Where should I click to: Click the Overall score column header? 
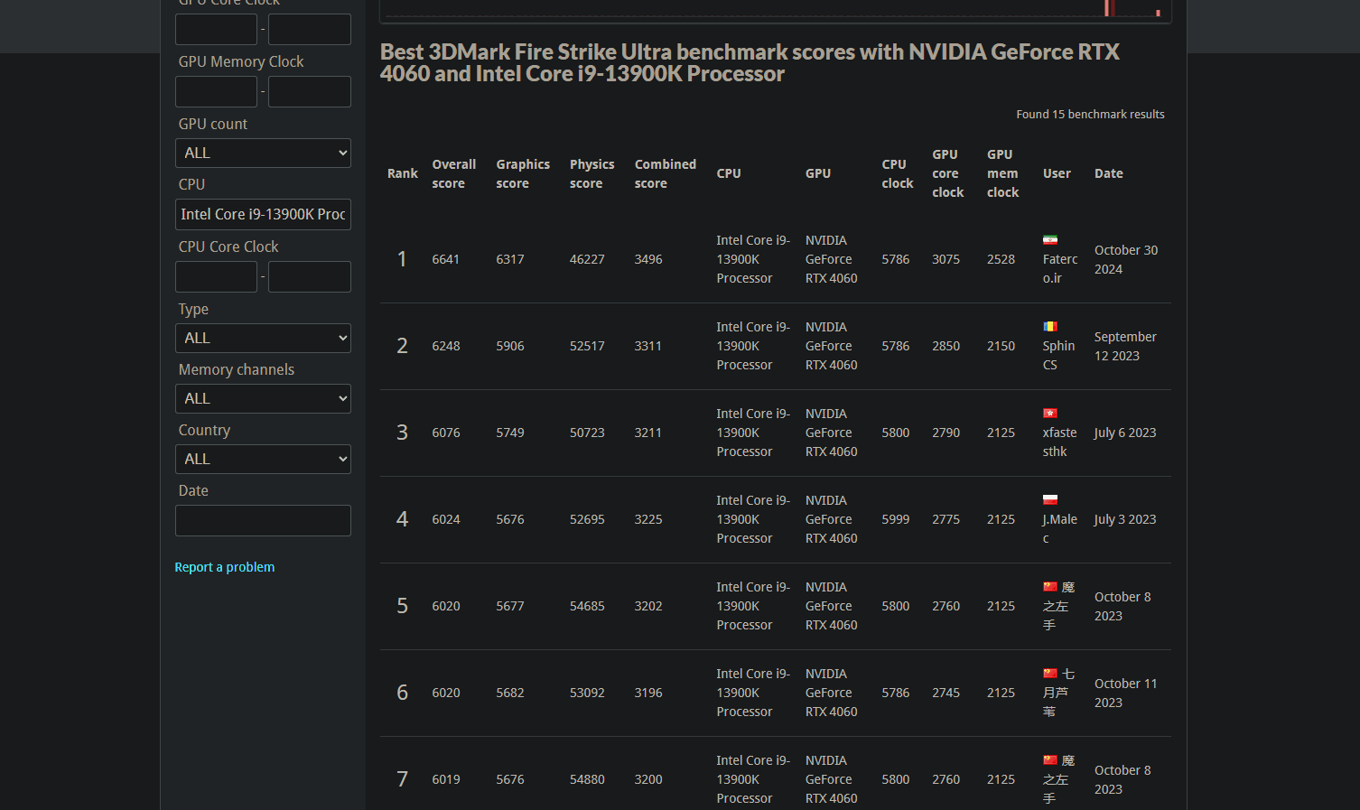pos(453,173)
